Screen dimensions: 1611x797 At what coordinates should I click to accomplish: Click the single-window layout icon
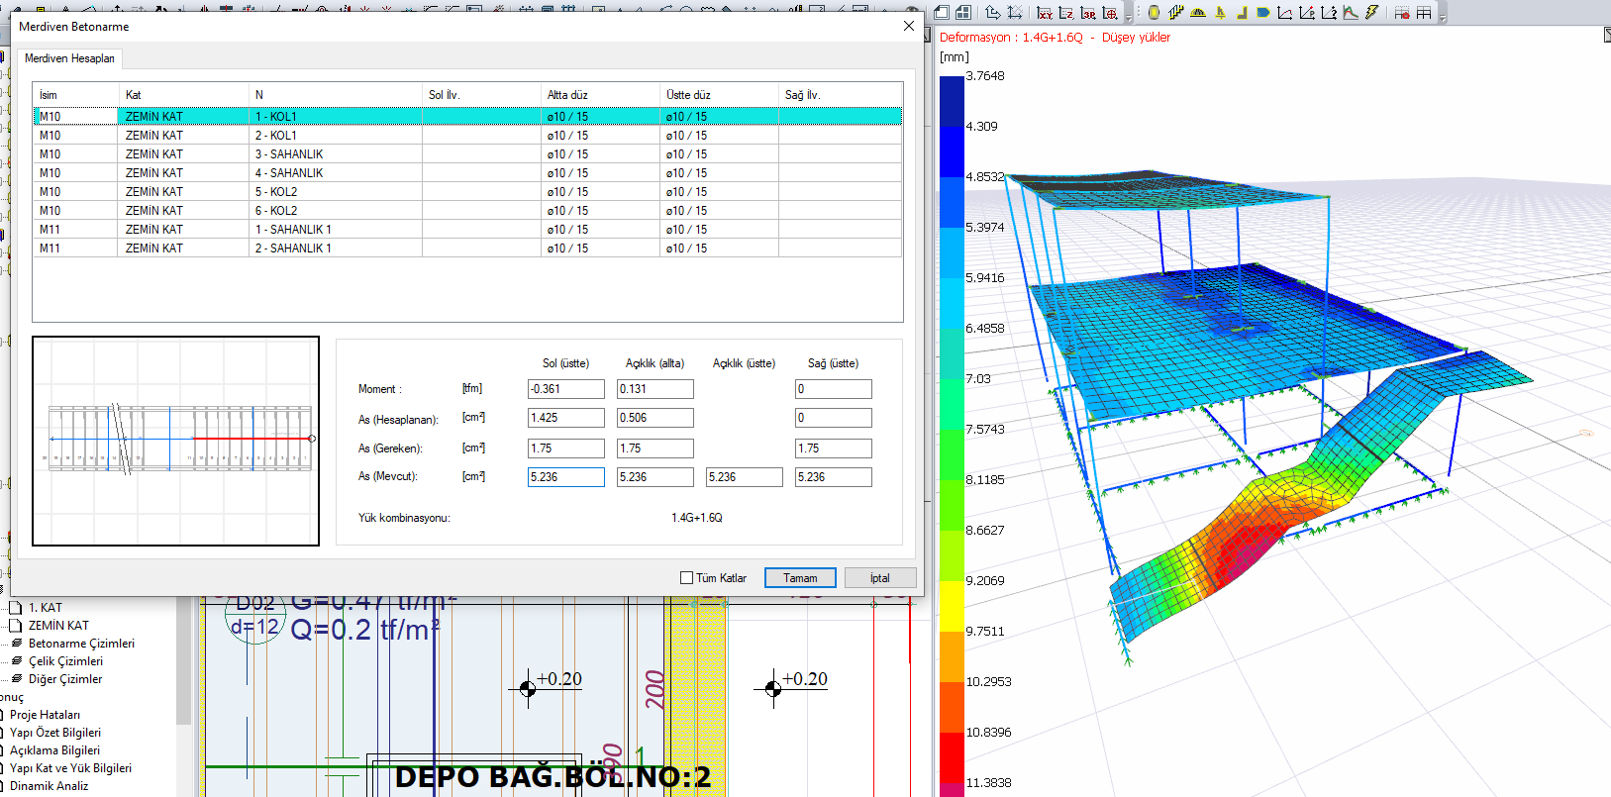942,13
